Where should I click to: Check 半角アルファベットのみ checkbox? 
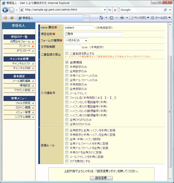coord(67,75)
